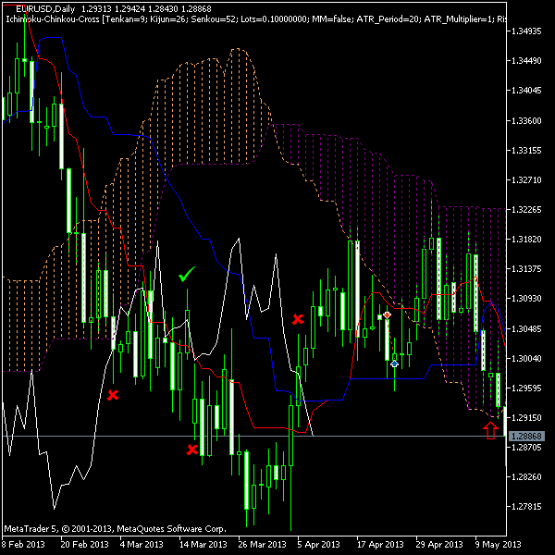Select the red X marker near 5 Apr

298,319
